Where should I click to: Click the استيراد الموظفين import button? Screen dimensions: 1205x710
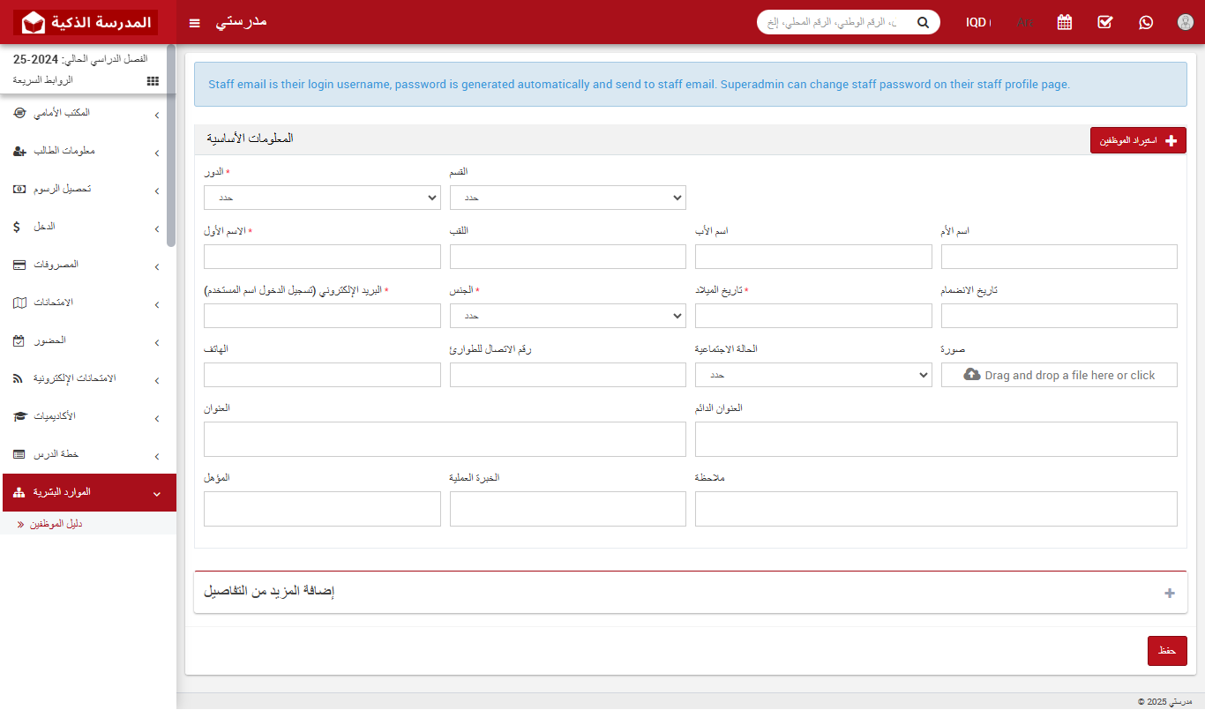1138,140
